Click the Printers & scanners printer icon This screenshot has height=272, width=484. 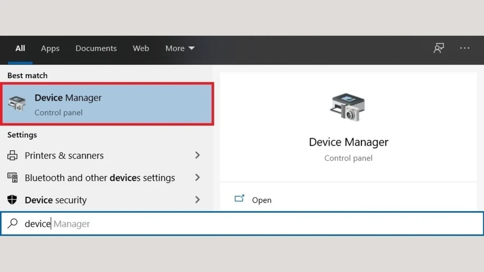(12, 155)
